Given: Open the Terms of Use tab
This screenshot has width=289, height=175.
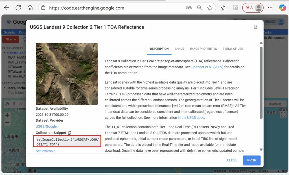Looking at the screenshot, I should click(x=233, y=49).
